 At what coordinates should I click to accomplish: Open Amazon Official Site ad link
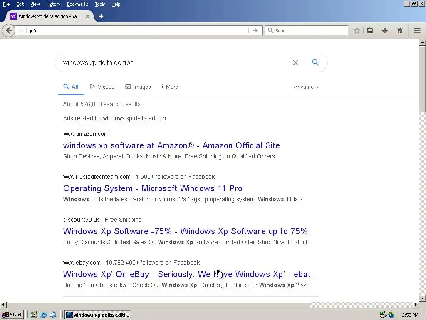[171, 145]
